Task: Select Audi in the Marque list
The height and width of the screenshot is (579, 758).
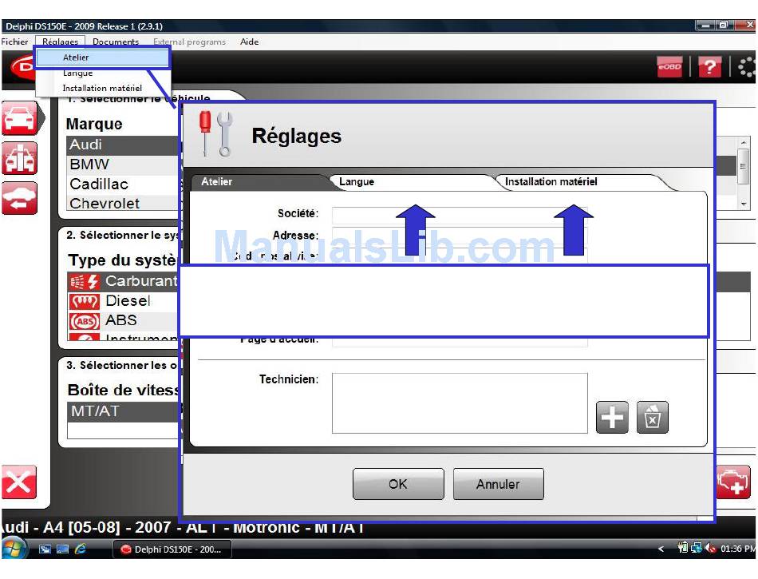Action: pyautogui.click(x=124, y=145)
